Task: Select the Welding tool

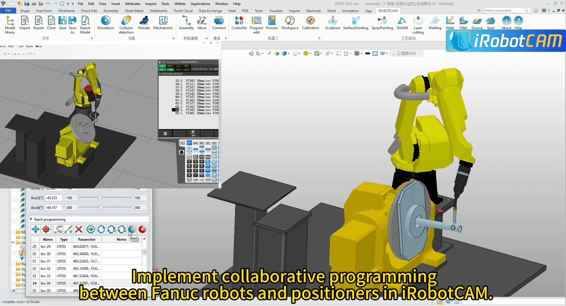Action: pos(435,24)
